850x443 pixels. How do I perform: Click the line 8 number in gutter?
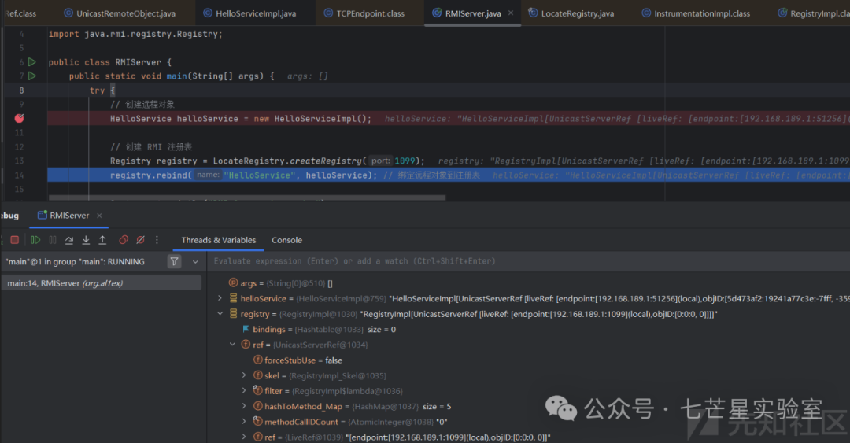[22, 90]
